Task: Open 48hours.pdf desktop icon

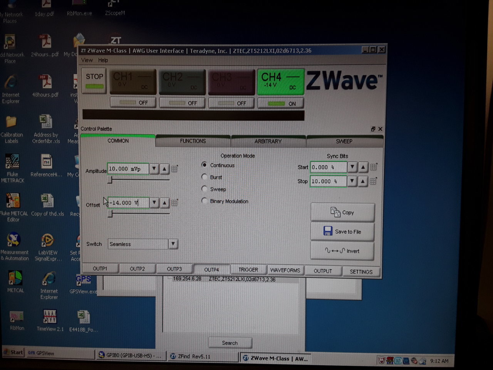Action: point(45,86)
